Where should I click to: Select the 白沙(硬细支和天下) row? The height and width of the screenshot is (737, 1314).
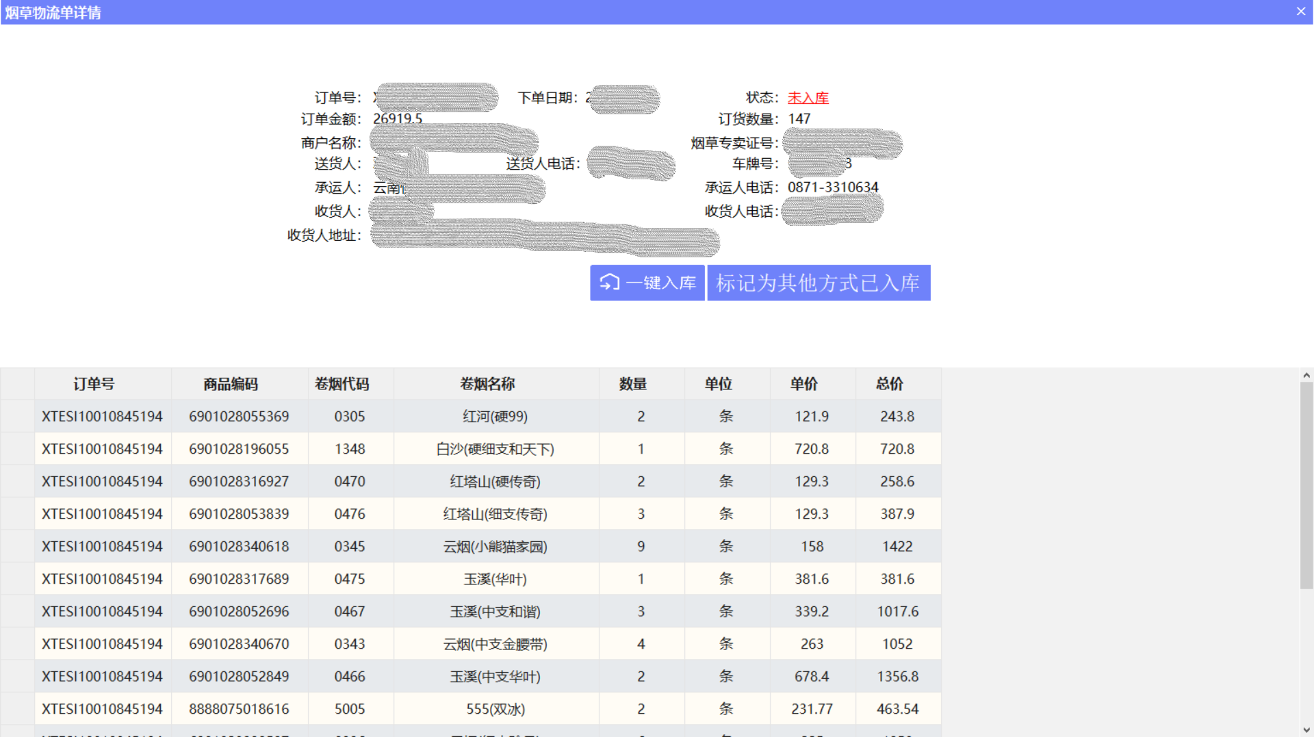(487, 449)
